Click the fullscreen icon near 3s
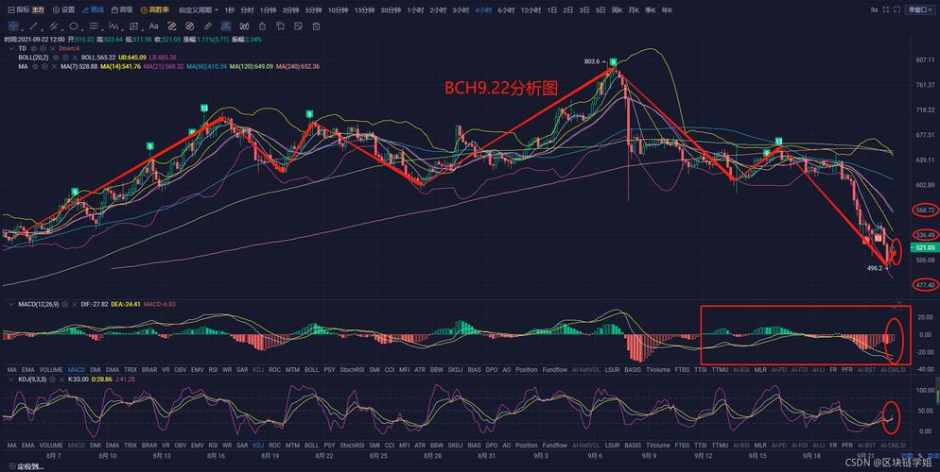The width and height of the screenshot is (940, 472). coord(885,10)
